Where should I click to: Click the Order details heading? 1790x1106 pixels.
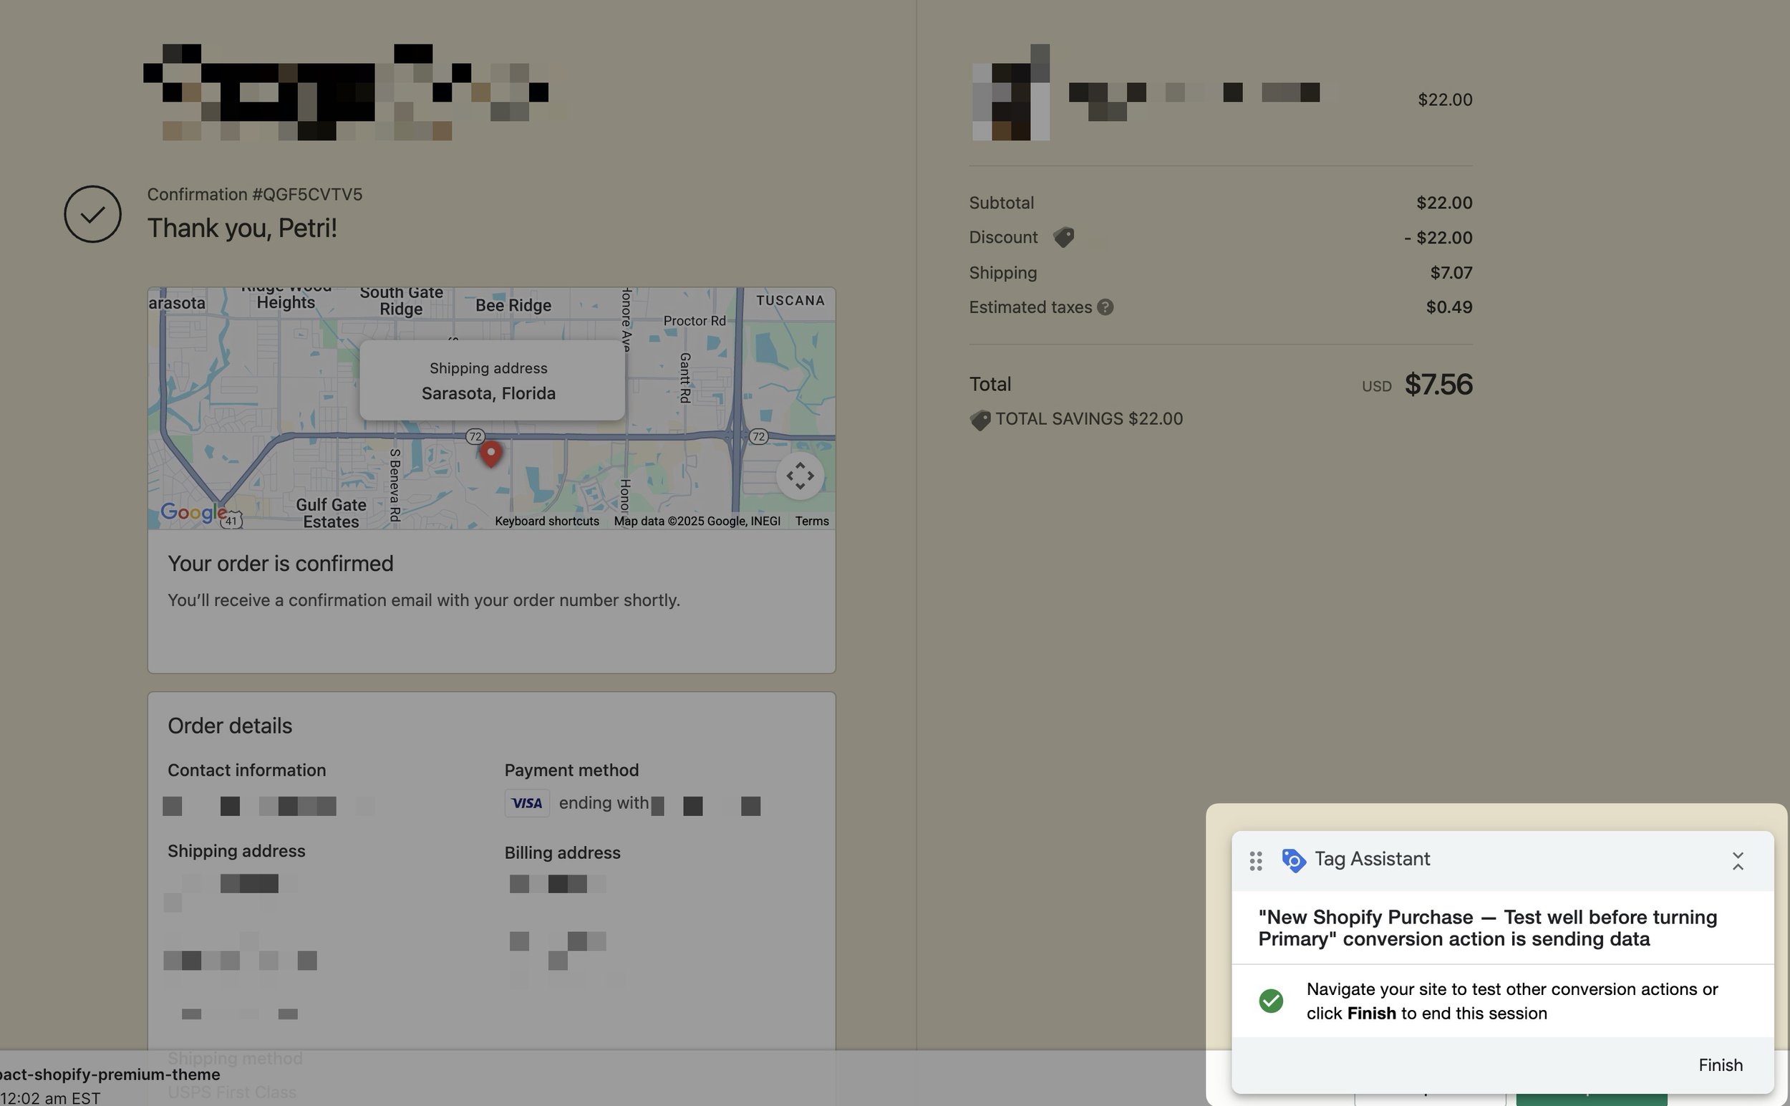coord(230,725)
